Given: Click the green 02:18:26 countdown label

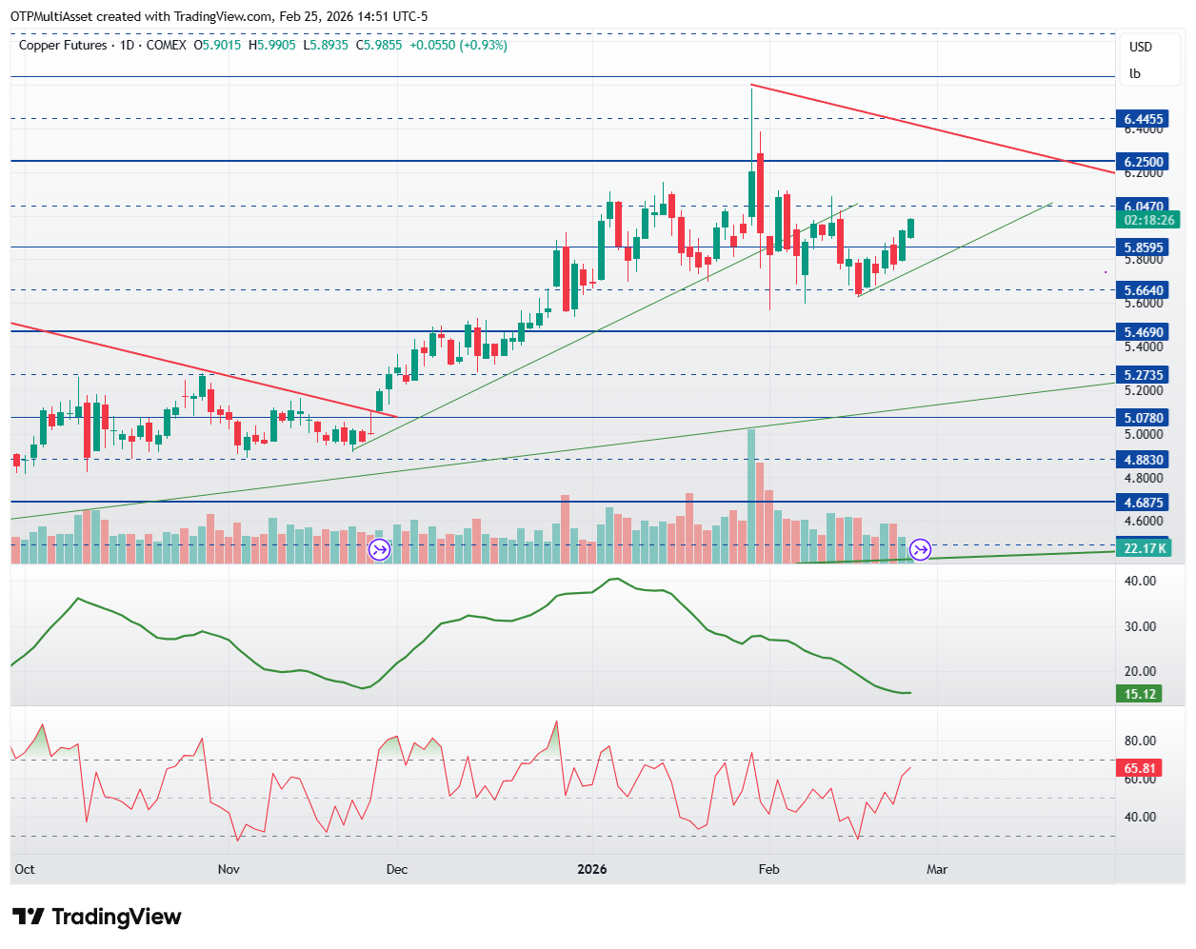Looking at the screenshot, I should [1149, 220].
